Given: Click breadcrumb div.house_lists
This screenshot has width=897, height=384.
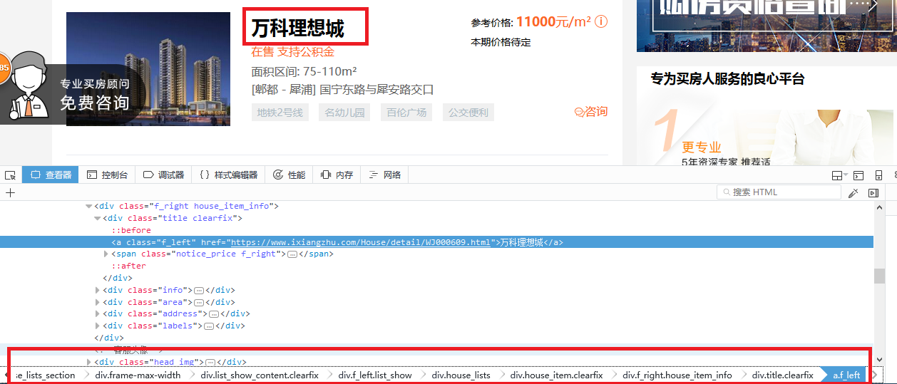Looking at the screenshot, I should pyautogui.click(x=461, y=375).
